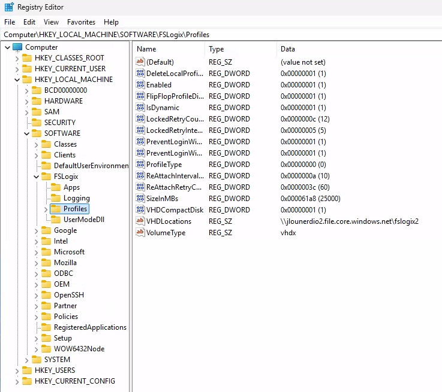Select the Google folder icon

46,230
